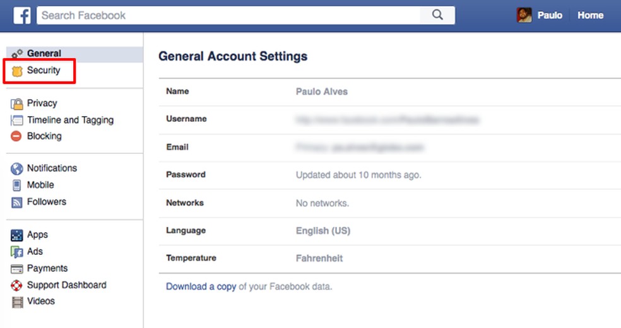This screenshot has height=328, width=621.
Task: Open the Payments settings
Action: (x=47, y=268)
